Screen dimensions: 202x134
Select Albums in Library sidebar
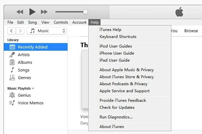36,63
